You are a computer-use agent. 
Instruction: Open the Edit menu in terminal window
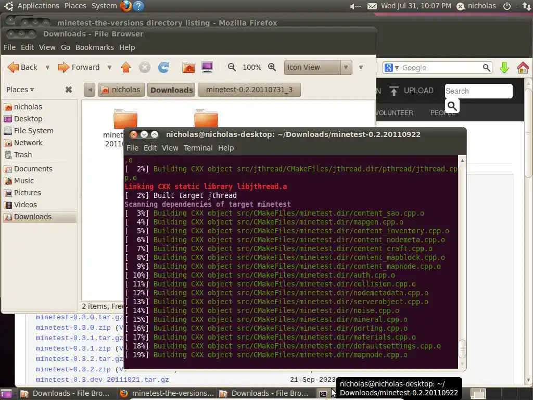tap(150, 148)
